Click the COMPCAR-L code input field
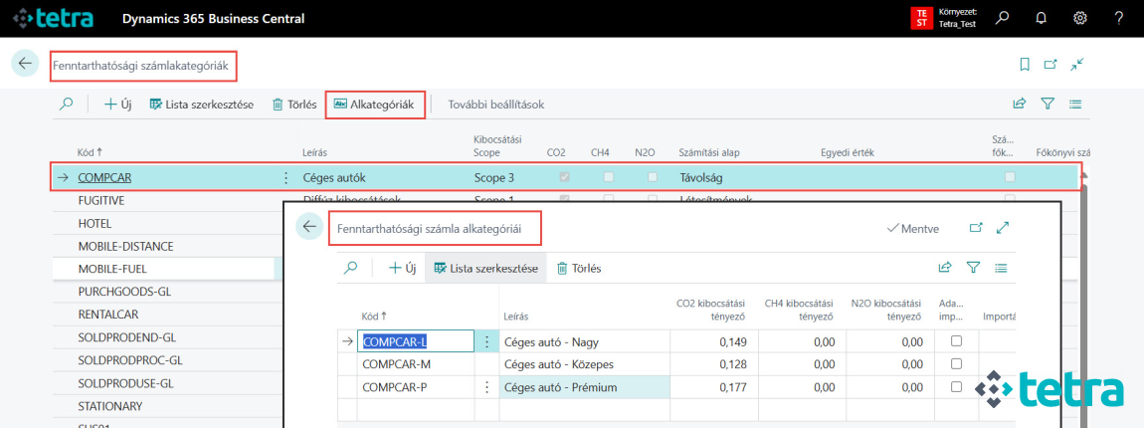Screen dimensions: 1144x428 tap(414, 341)
